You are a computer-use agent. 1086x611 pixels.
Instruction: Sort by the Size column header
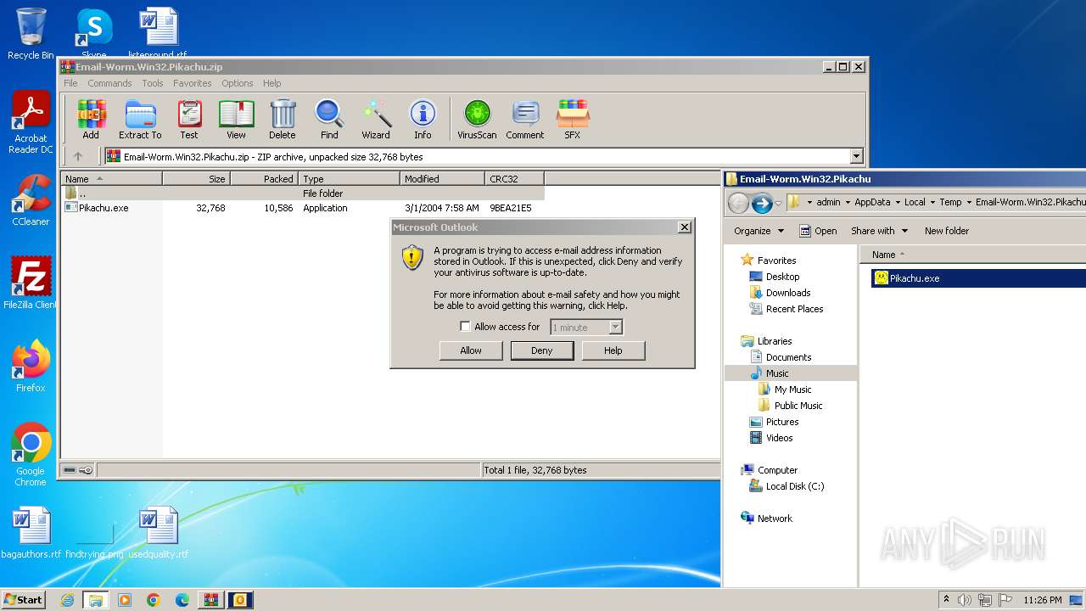point(196,178)
